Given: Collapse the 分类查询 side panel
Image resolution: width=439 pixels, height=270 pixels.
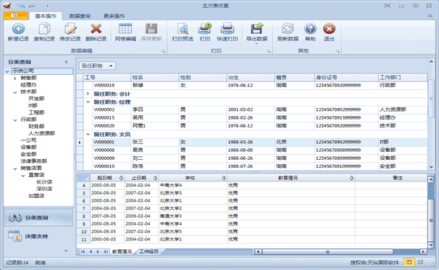Looking at the screenshot, I should point(66,62).
